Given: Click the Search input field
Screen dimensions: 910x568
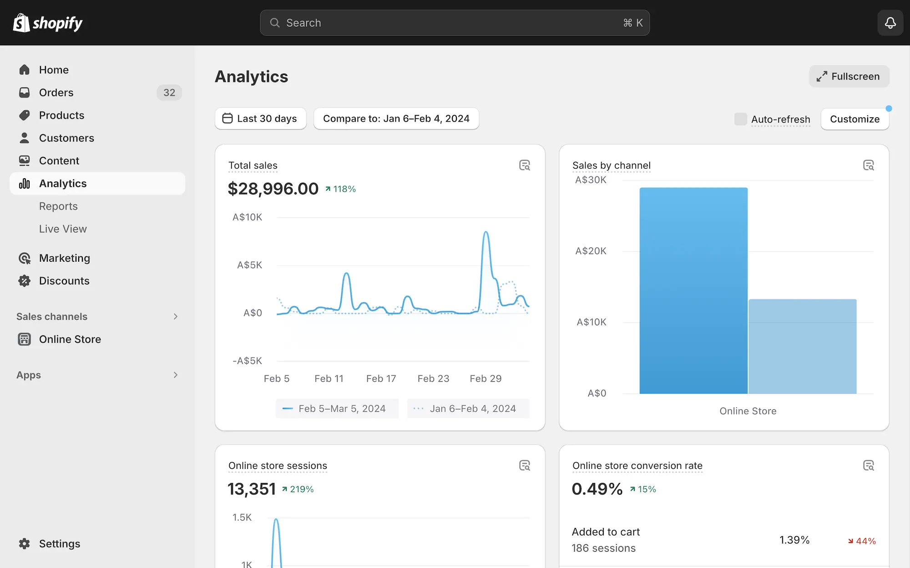Looking at the screenshot, I should click(455, 22).
